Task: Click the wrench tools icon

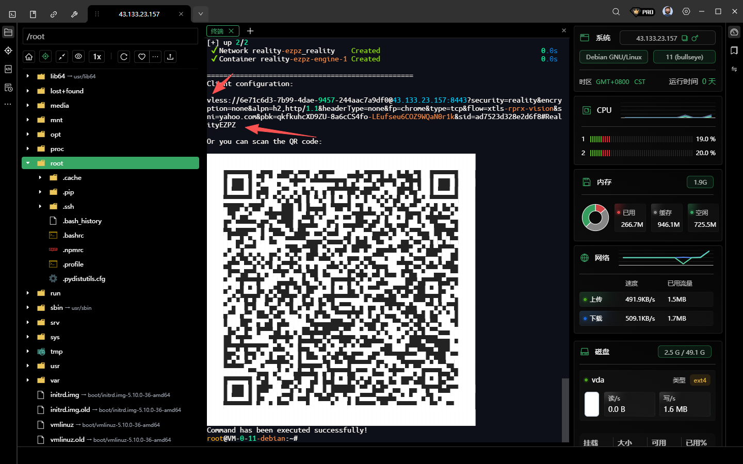Action: pyautogui.click(x=74, y=14)
